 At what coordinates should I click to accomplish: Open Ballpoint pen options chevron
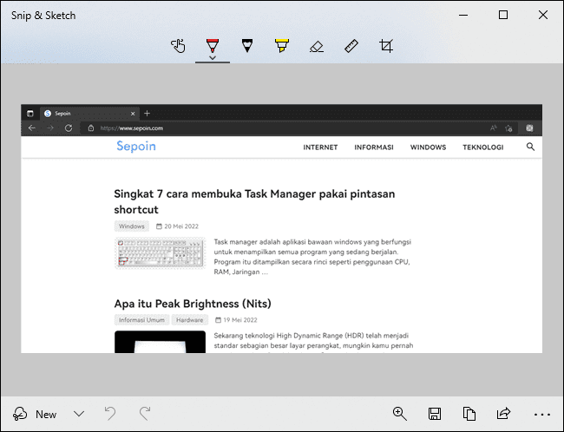[213, 57]
